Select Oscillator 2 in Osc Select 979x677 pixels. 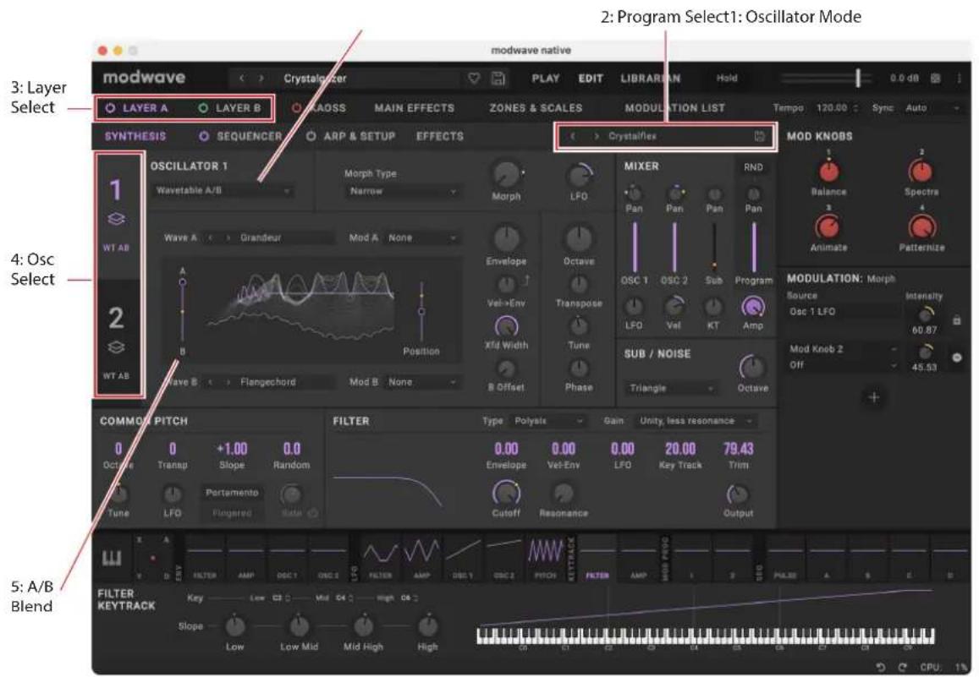117,338
